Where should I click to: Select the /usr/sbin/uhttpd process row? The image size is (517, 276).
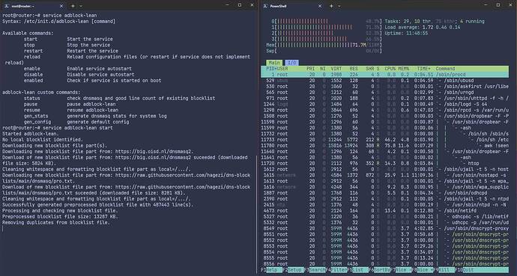[x=385, y=99]
